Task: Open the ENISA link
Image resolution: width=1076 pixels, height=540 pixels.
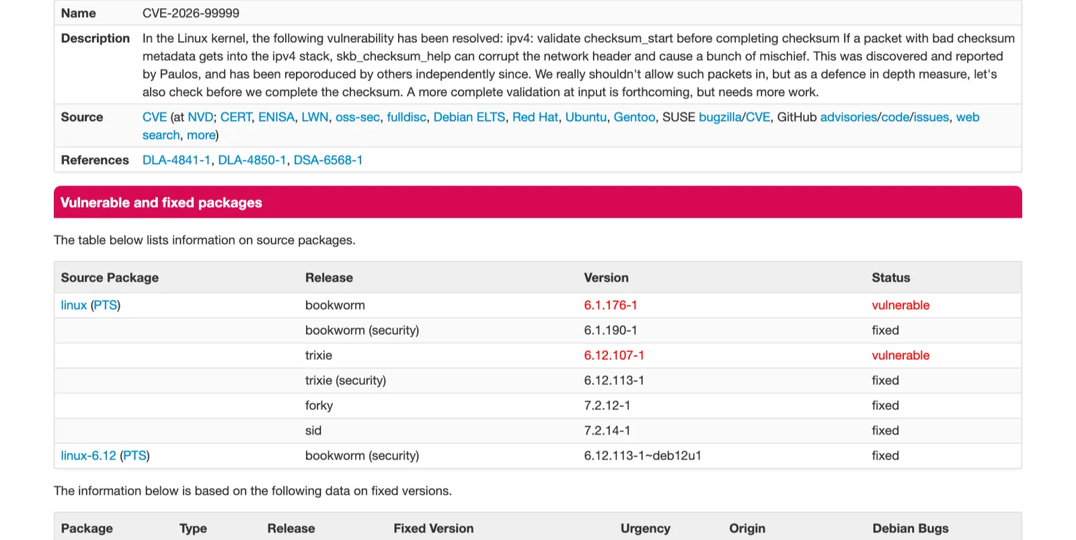Action: click(276, 117)
